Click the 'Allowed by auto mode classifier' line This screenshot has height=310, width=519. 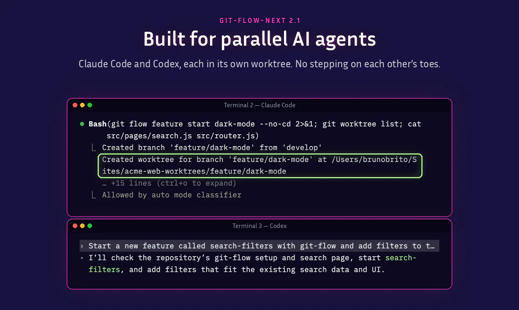(172, 195)
